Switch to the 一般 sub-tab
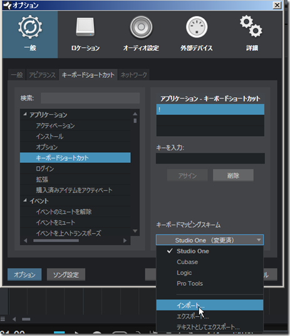 click(x=17, y=75)
